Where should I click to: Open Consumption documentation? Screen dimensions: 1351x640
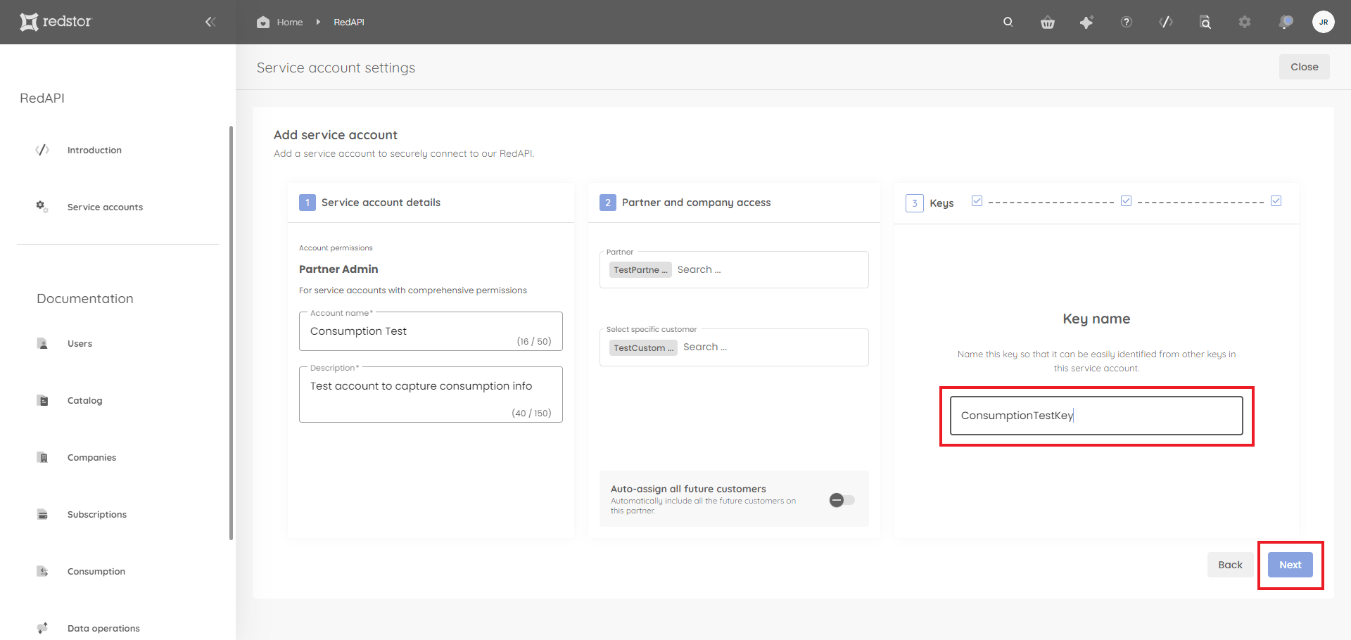click(x=96, y=571)
